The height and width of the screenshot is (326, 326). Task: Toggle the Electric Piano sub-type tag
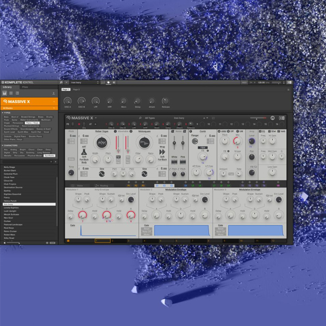point(35,136)
